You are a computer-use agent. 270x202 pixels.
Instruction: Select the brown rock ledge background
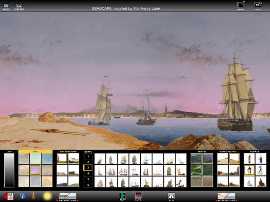coord(73,170)
